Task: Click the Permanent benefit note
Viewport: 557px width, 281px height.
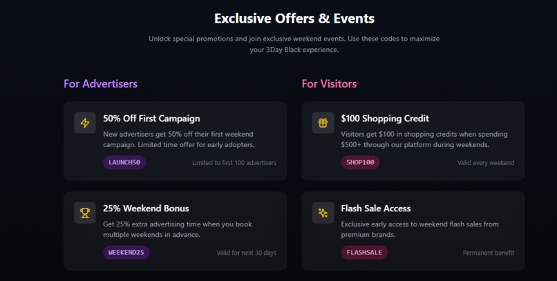Action: pyautogui.click(x=489, y=253)
